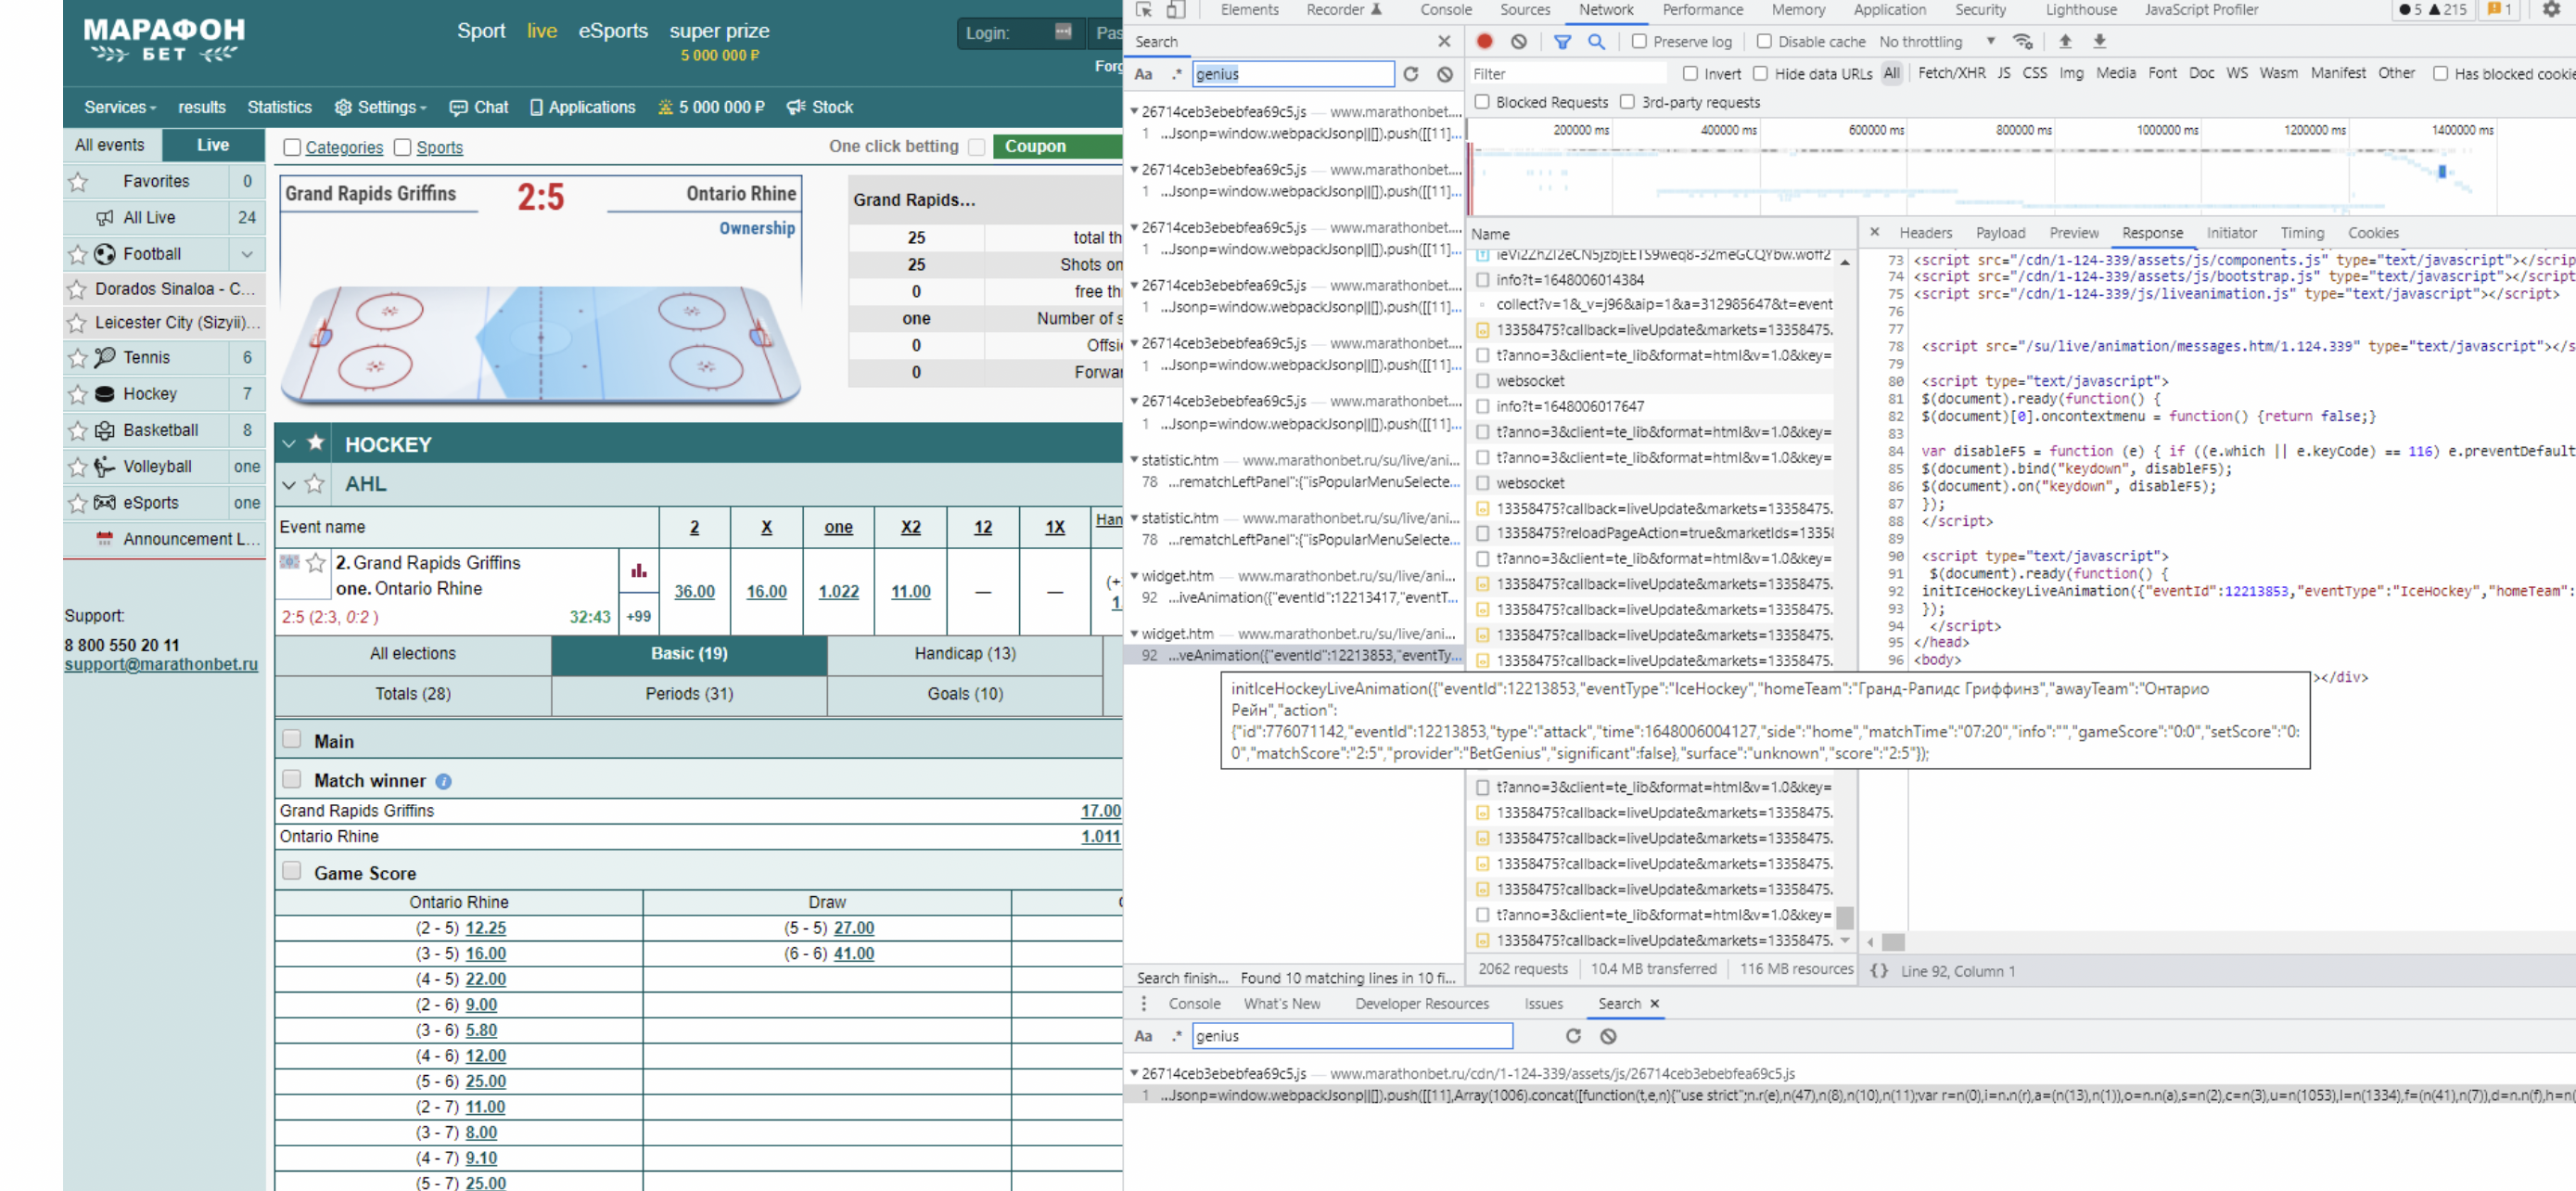Tick the Main market checkbox
Screen dimensions: 2576x1191
(x=292, y=739)
